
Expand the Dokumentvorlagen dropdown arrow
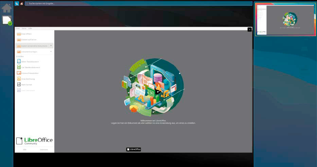pyautogui.click(x=51, y=51)
